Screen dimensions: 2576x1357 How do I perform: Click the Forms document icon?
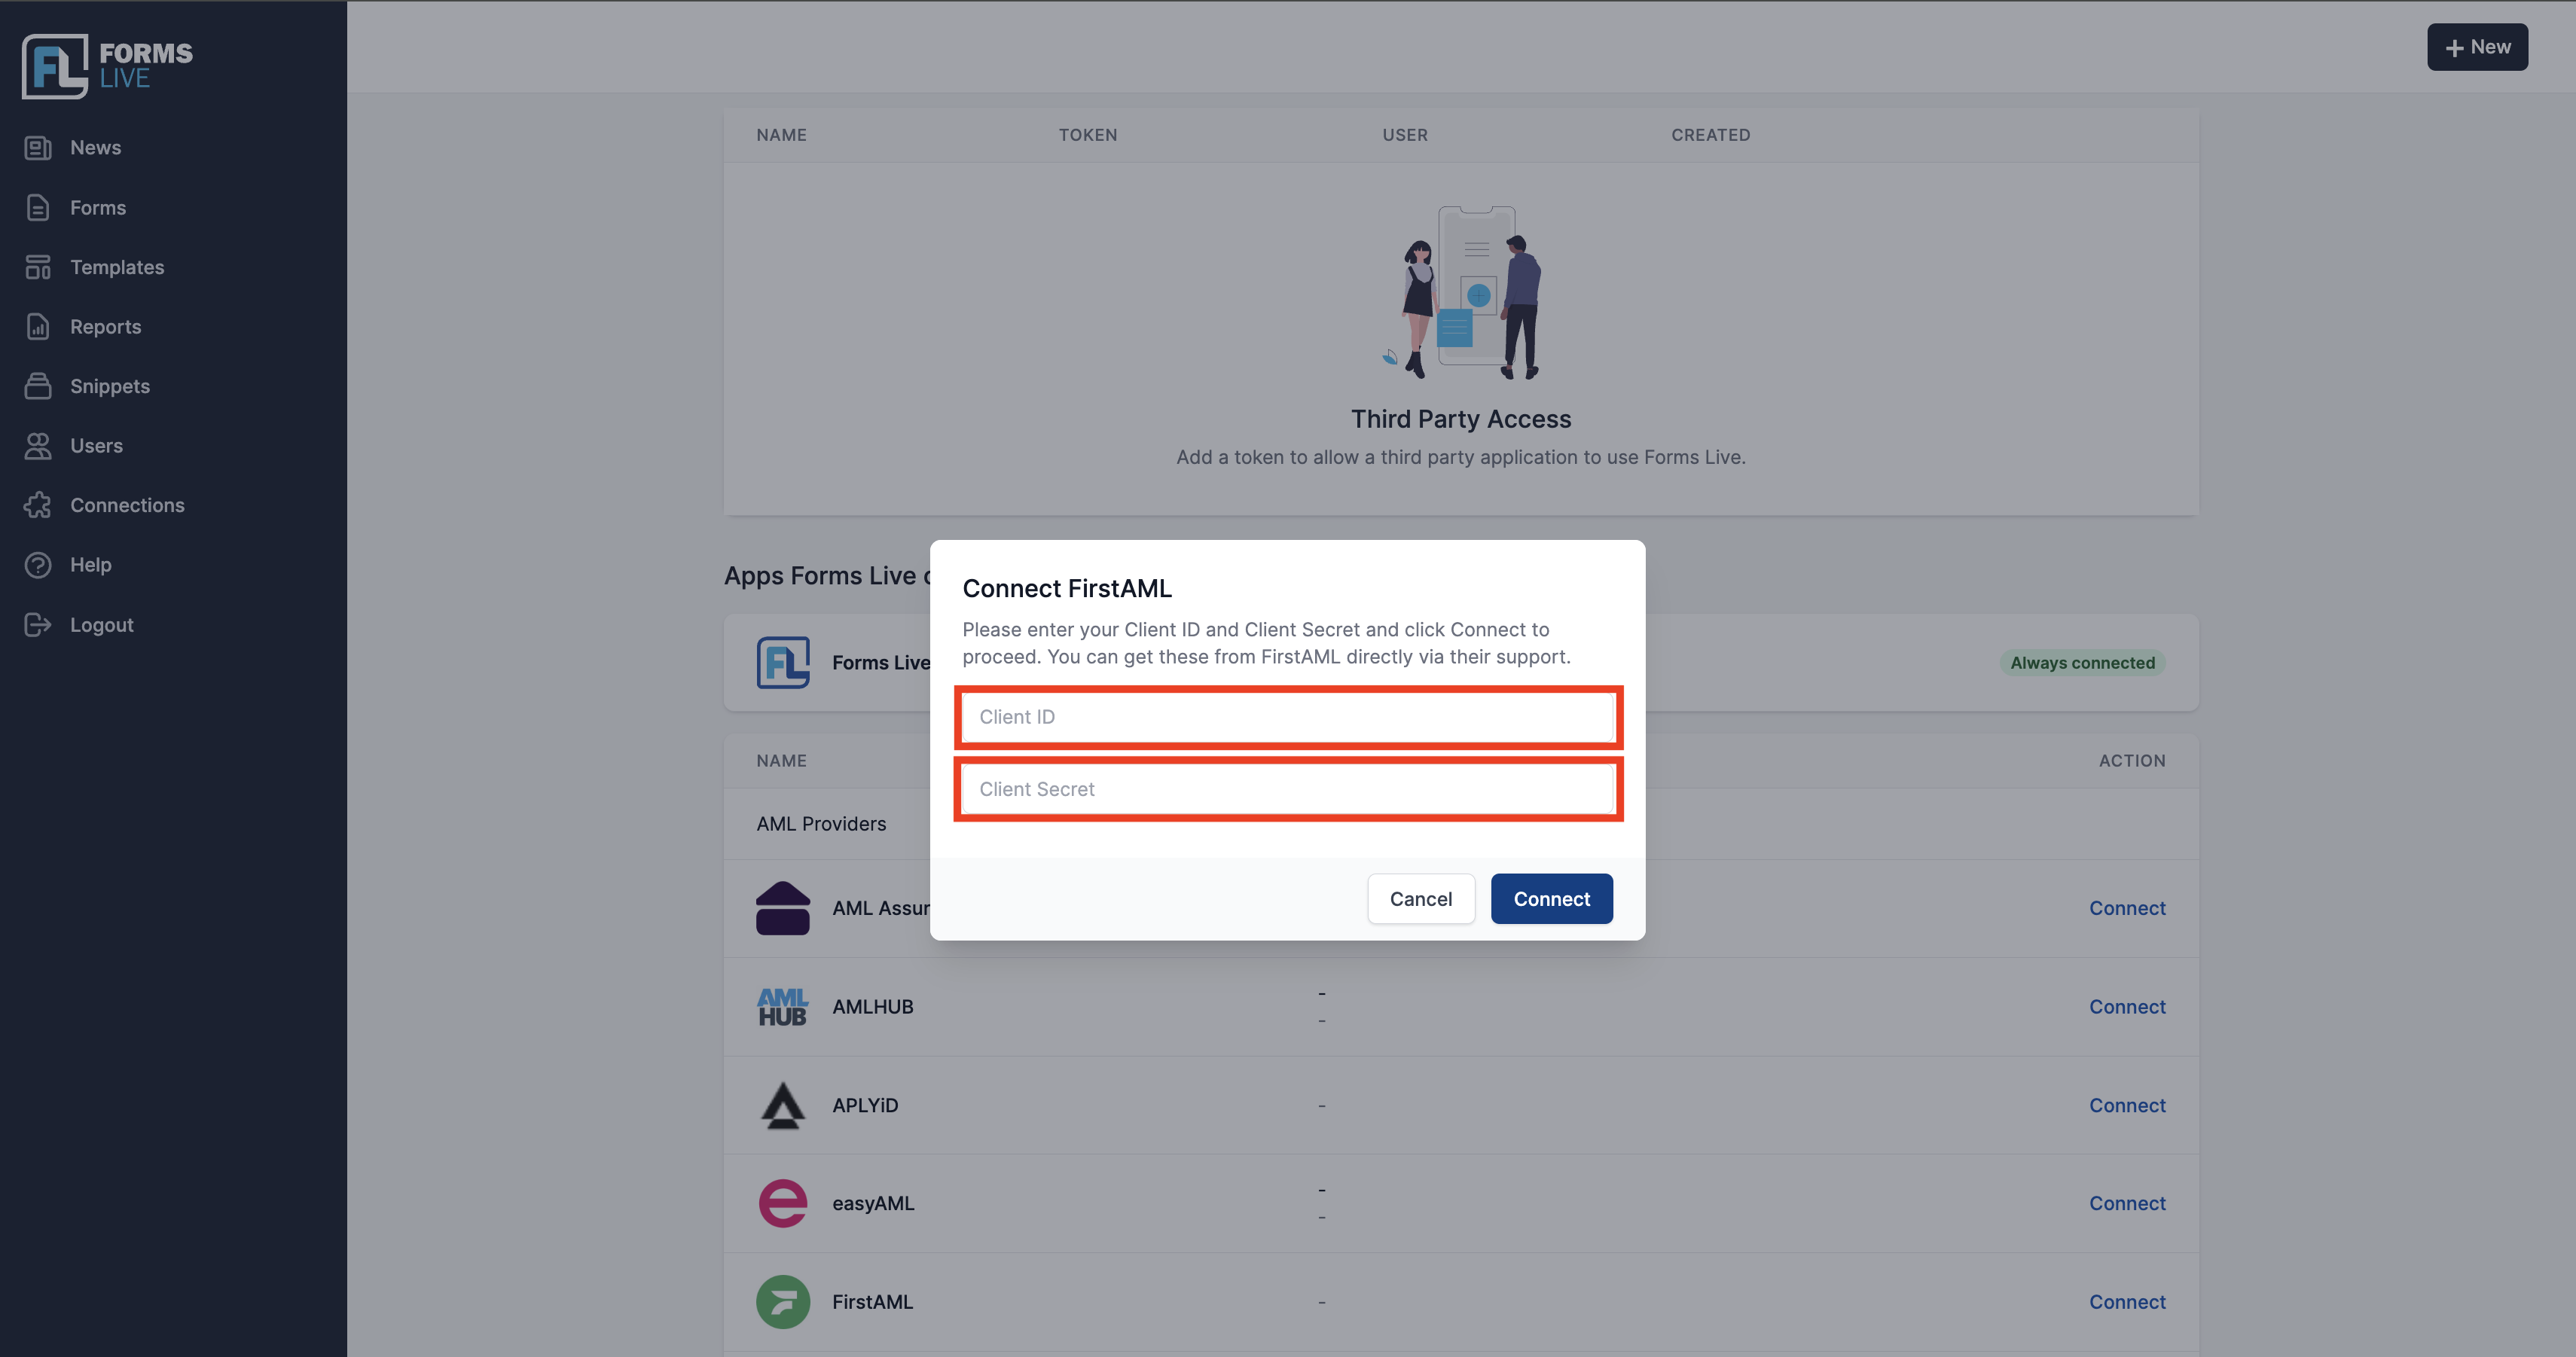coord(38,208)
